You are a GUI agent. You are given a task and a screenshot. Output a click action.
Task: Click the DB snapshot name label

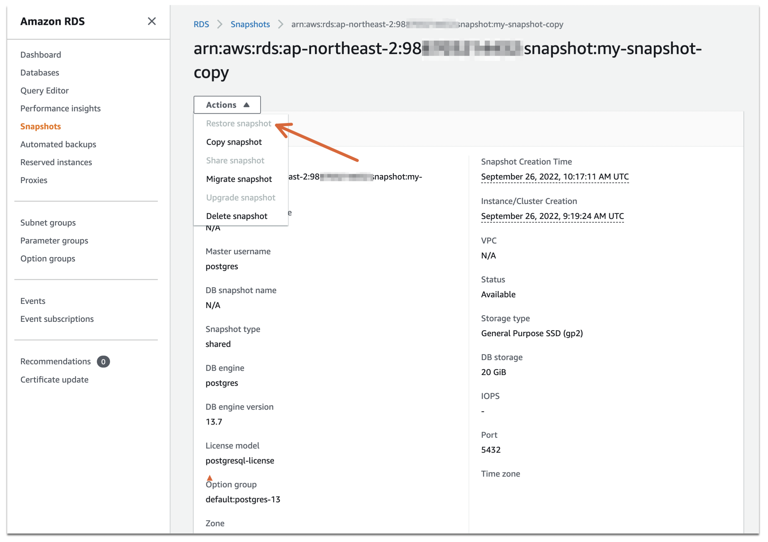[241, 290]
